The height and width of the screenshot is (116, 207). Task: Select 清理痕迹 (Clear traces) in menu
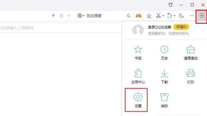click(x=190, y=53)
